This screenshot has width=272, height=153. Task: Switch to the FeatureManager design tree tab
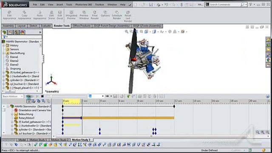[4, 32]
